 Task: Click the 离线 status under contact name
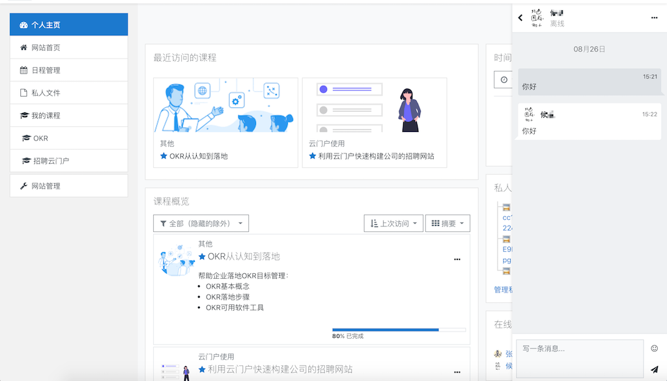click(x=557, y=24)
